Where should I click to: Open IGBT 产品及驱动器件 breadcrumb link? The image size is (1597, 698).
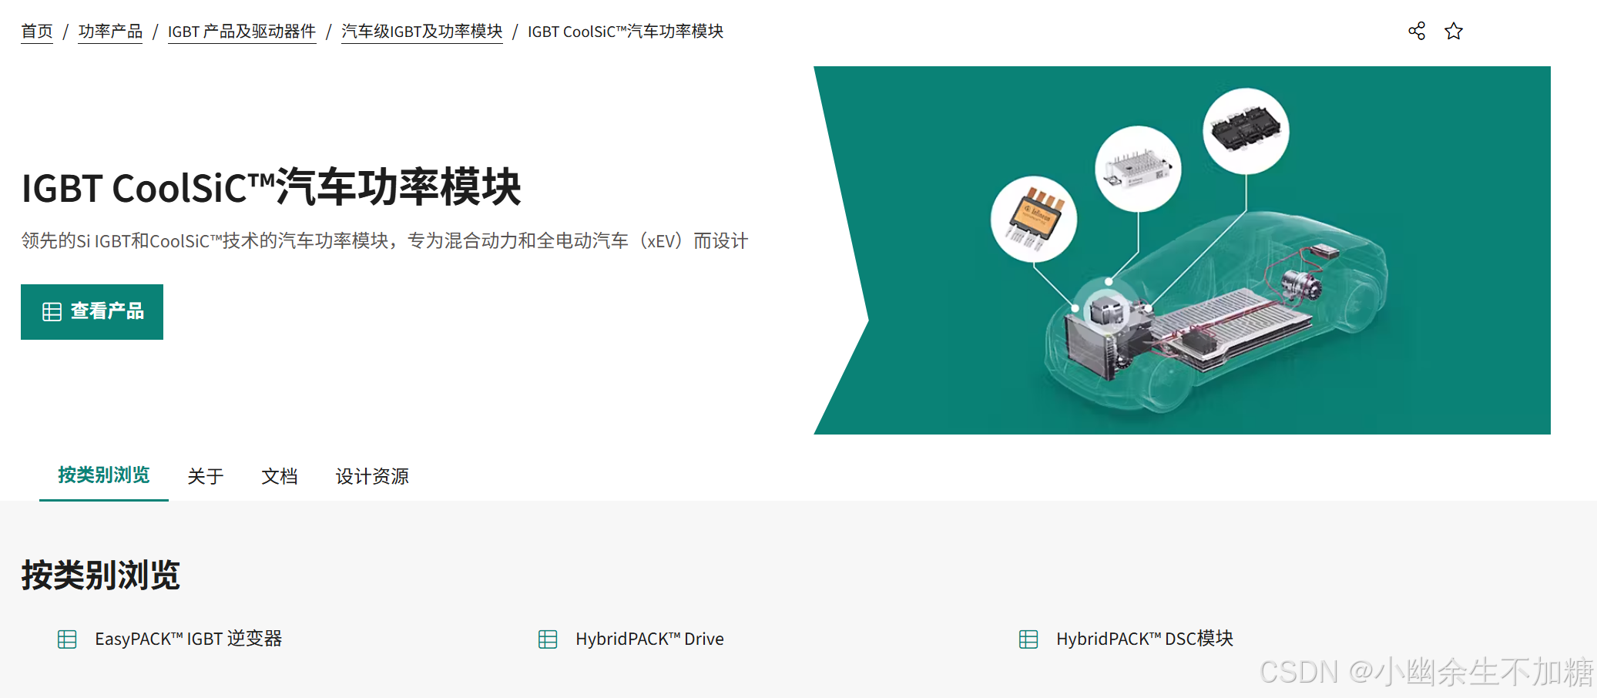click(242, 32)
